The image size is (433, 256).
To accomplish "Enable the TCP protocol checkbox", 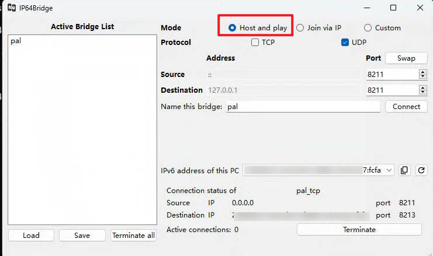I will pos(255,43).
